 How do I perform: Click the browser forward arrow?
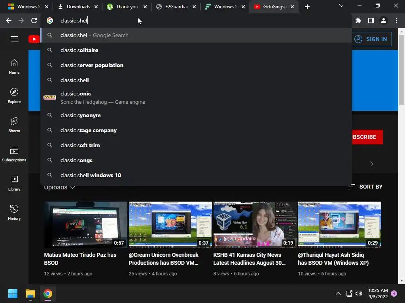point(21,21)
